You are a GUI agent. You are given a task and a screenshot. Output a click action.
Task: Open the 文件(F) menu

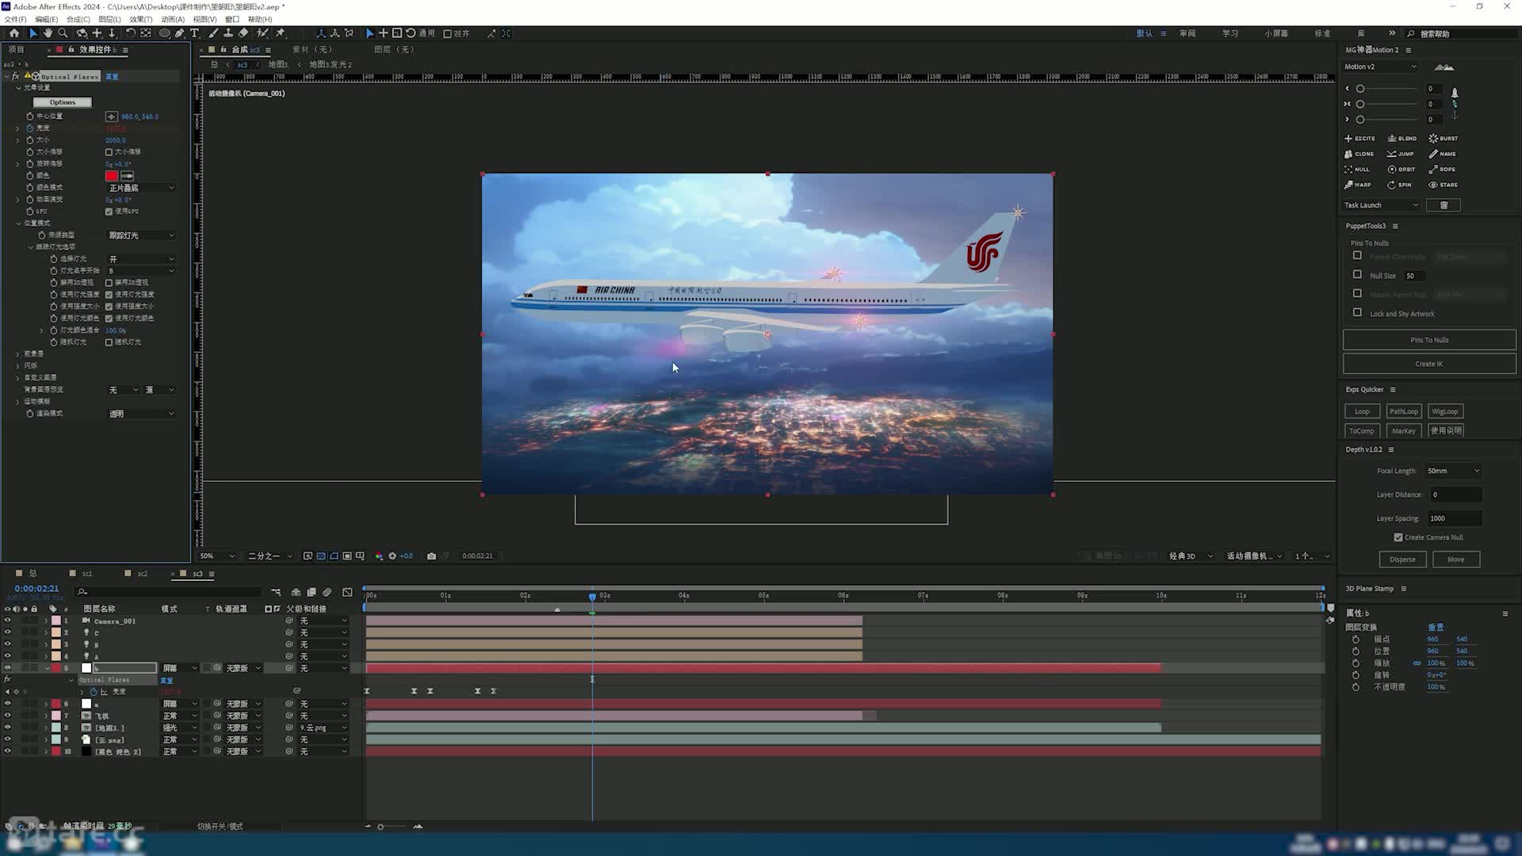[15, 19]
